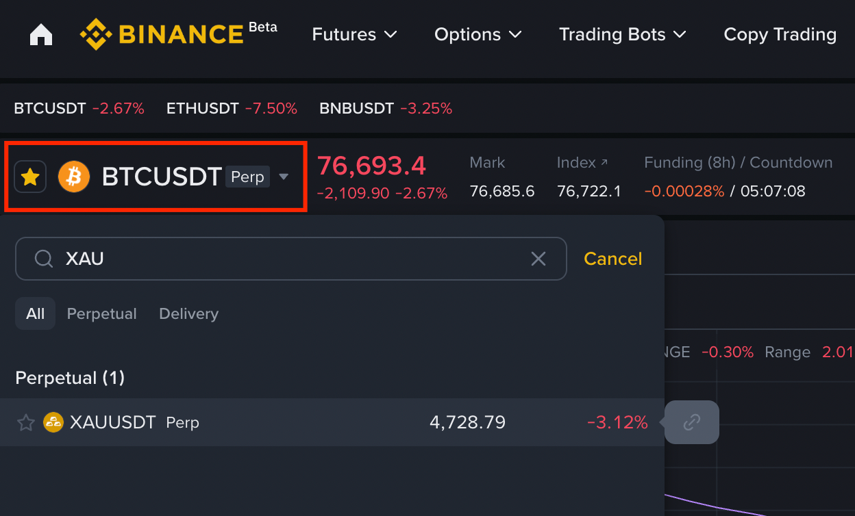The image size is (855, 516).
Task: Focus the symbol search field containing XAU
Action: (x=291, y=259)
